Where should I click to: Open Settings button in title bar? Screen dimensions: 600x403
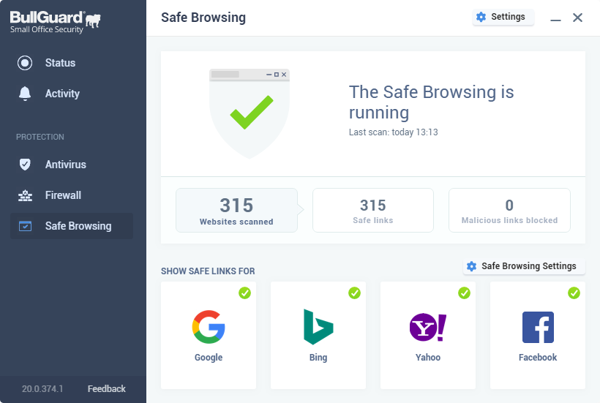[502, 17]
